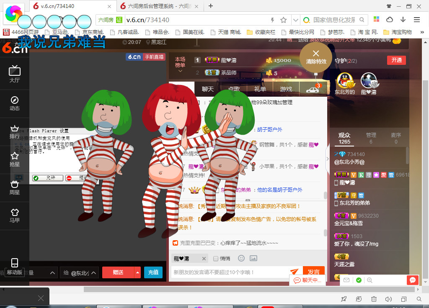Image resolution: width=429 pixels, height=308 pixels.
Task: Toggle the 悄悄 whisper checkbox
Action: [216, 259]
